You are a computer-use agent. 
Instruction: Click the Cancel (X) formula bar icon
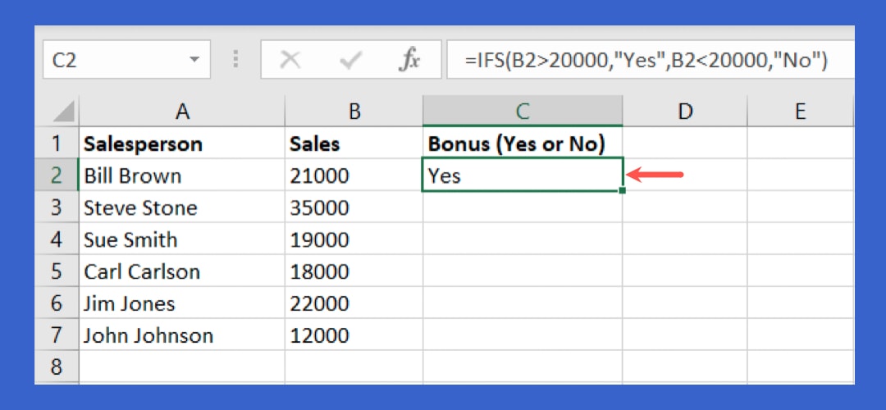(x=290, y=60)
